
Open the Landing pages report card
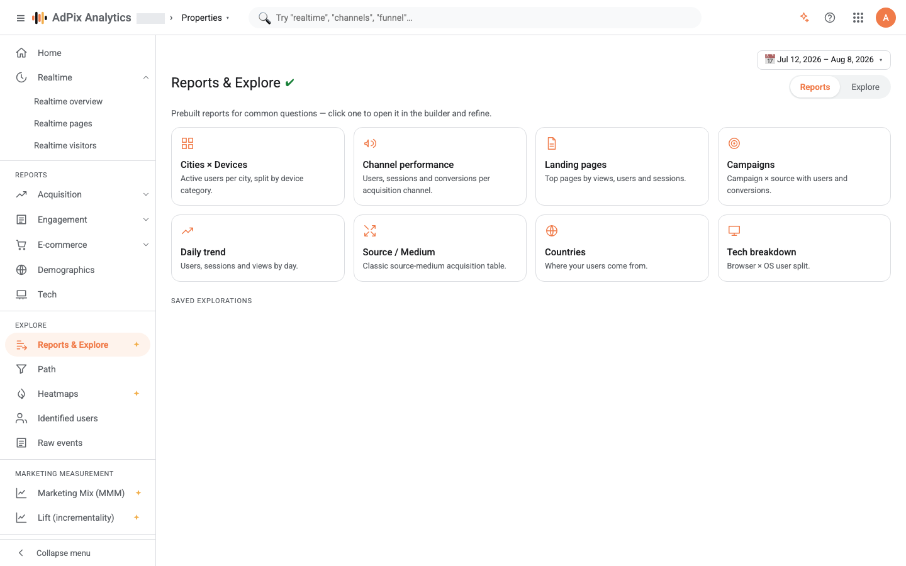(622, 166)
